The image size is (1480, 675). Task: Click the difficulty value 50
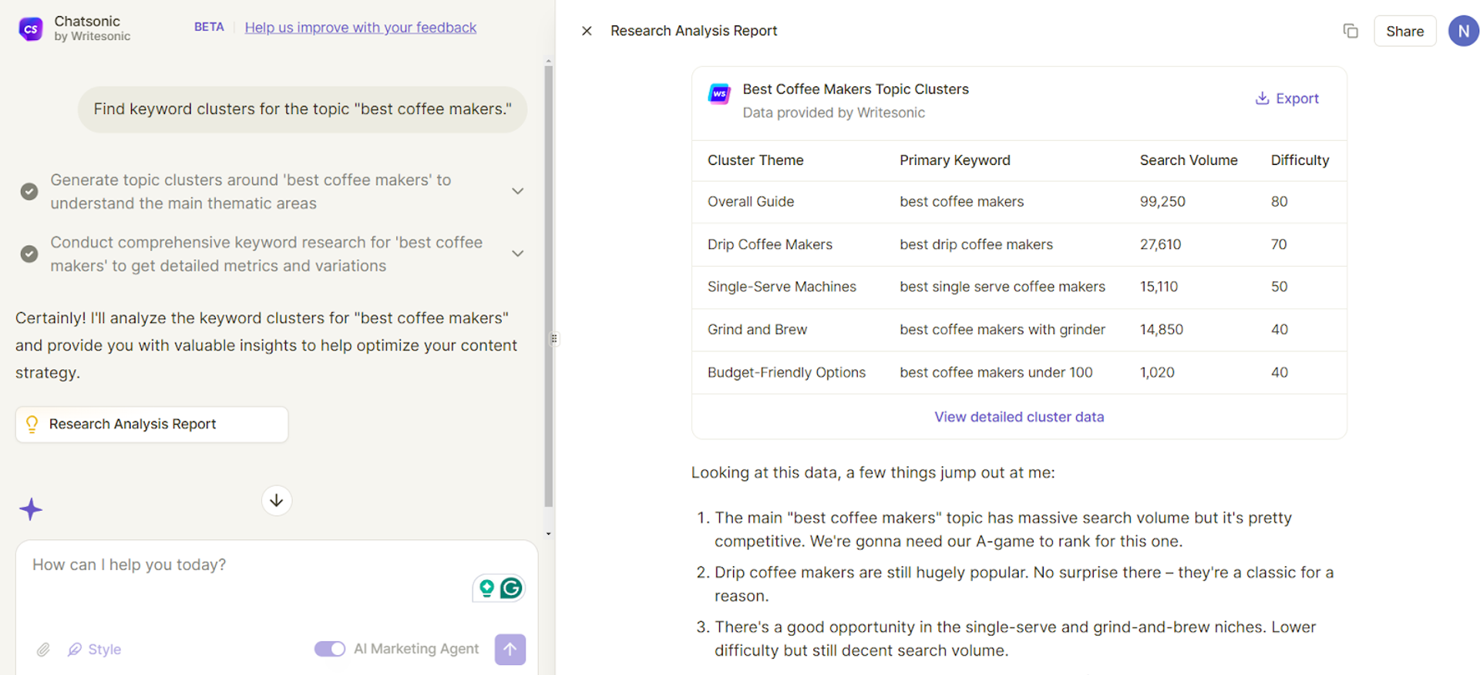tap(1280, 287)
